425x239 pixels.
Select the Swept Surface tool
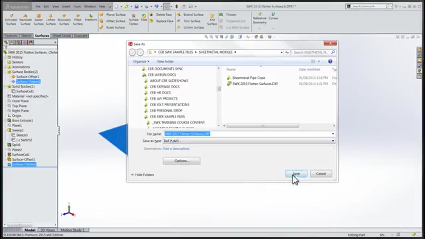(39, 20)
